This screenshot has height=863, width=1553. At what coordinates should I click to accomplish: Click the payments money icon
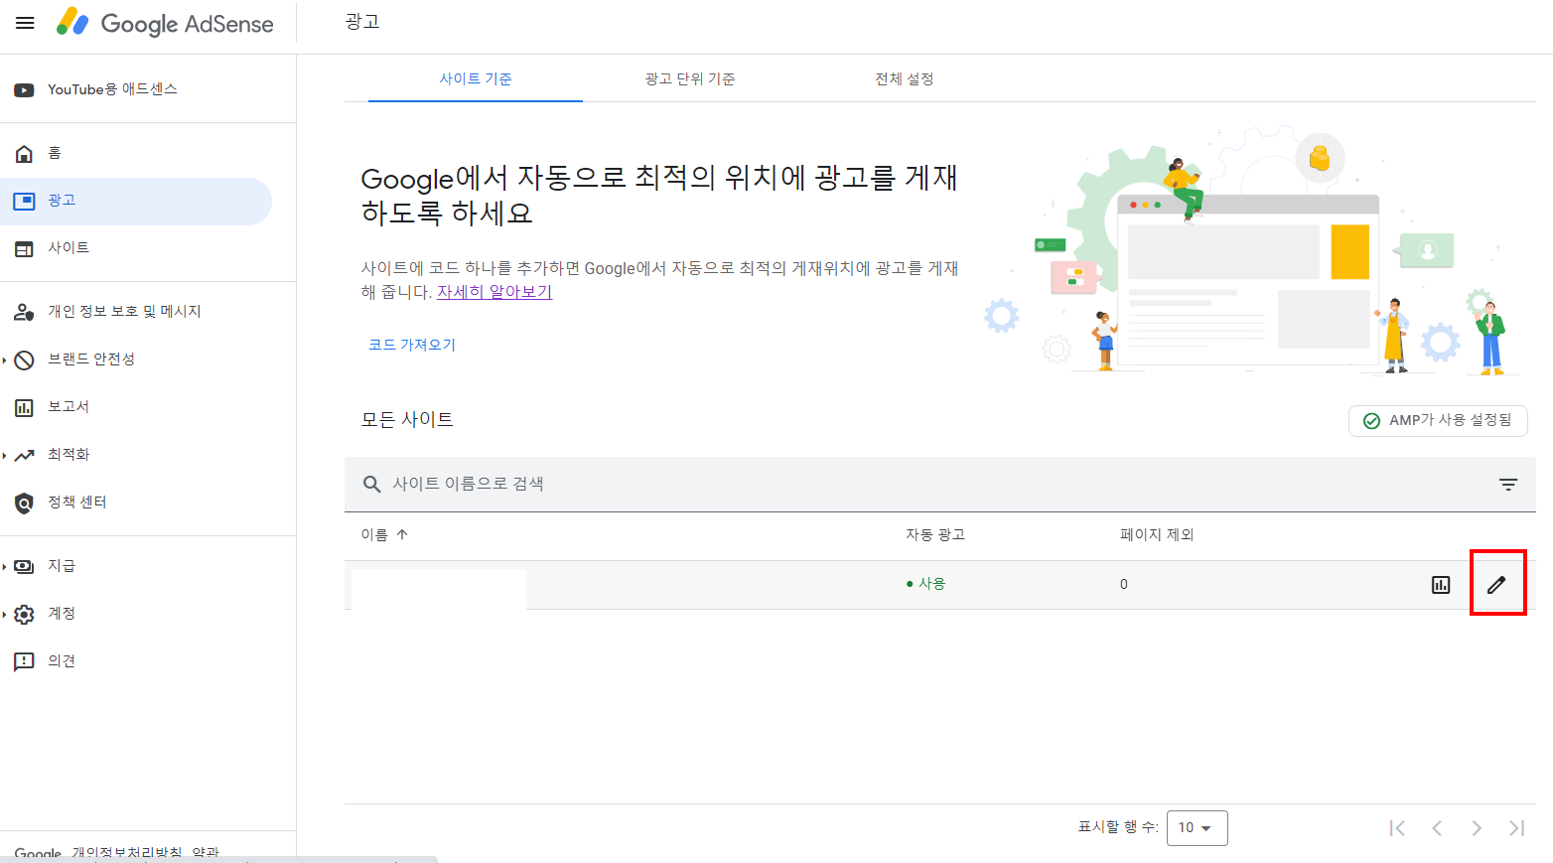point(24,566)
